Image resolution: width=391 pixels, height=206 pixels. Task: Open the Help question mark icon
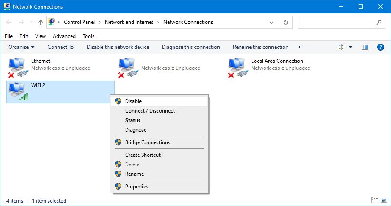click(x=381, y=47)
